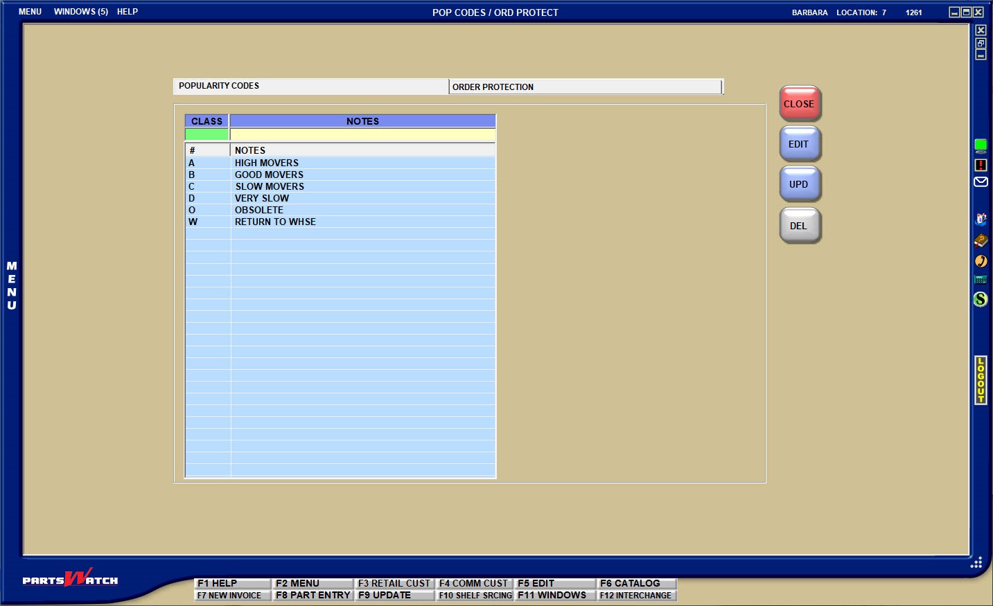Image resolution: width=993 pixels, height=606 pixels.
Task: Click the help book icon with question mark
Action: click(x=981, y=240)
